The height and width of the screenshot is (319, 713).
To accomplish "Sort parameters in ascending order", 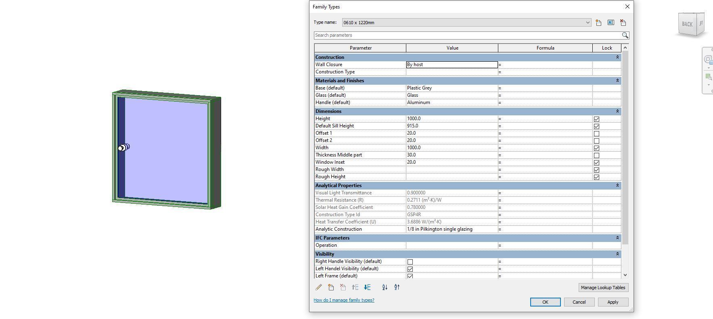I will [385, 288].
